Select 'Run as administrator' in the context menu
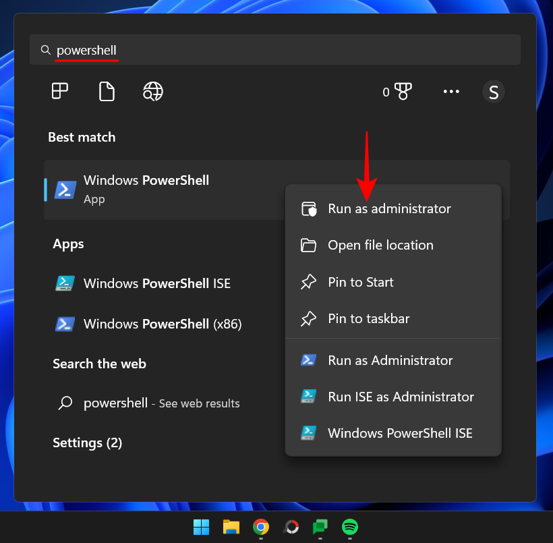 pos(389,208)
